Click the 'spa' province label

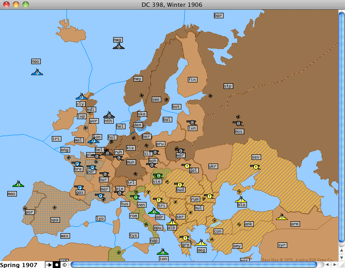point(55,220)
